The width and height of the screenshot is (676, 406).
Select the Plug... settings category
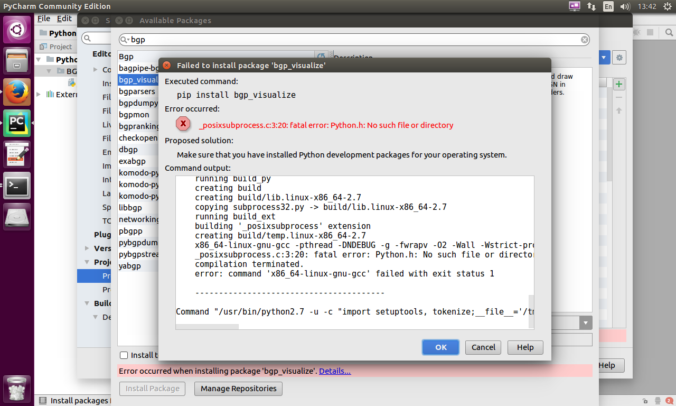[102, 234]
